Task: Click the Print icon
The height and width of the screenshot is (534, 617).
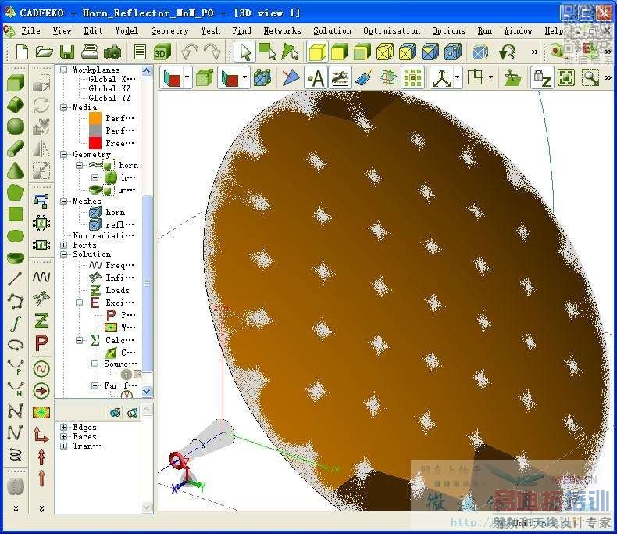Action: pyautogui.click(x=90, y=52)
